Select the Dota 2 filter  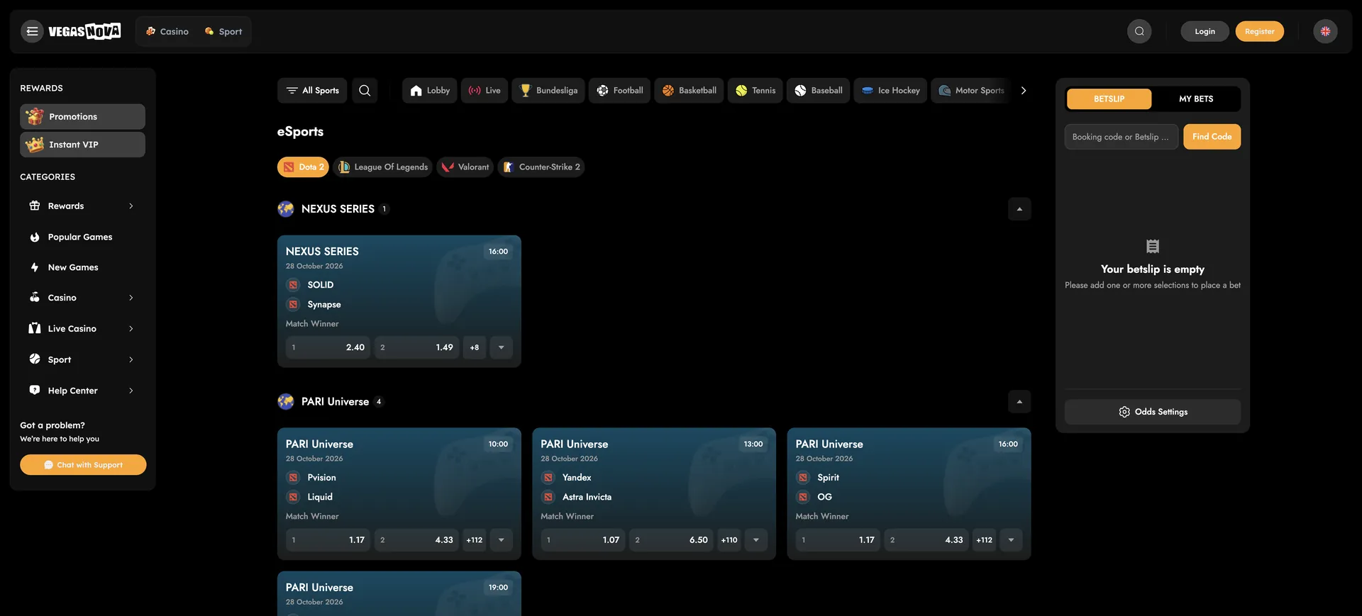tap(303, 167)
